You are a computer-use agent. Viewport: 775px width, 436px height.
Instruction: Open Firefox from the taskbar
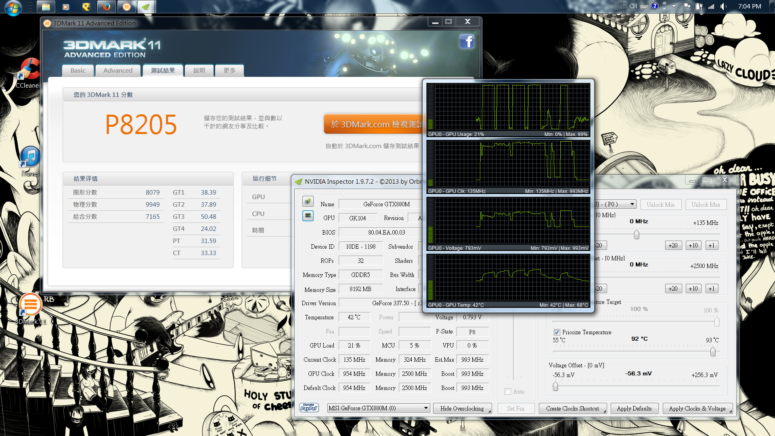click(106, 7)
